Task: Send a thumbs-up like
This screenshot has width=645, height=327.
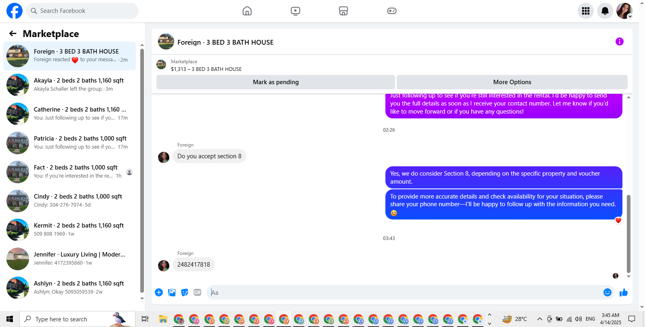Action: pyautogui.click(x=624, y=292)
